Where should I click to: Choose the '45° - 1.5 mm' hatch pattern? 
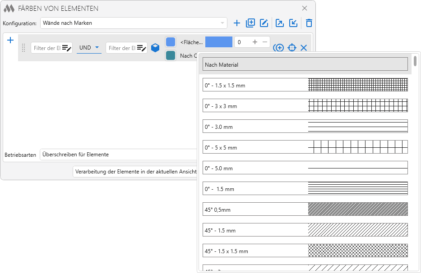click(305, 230)
